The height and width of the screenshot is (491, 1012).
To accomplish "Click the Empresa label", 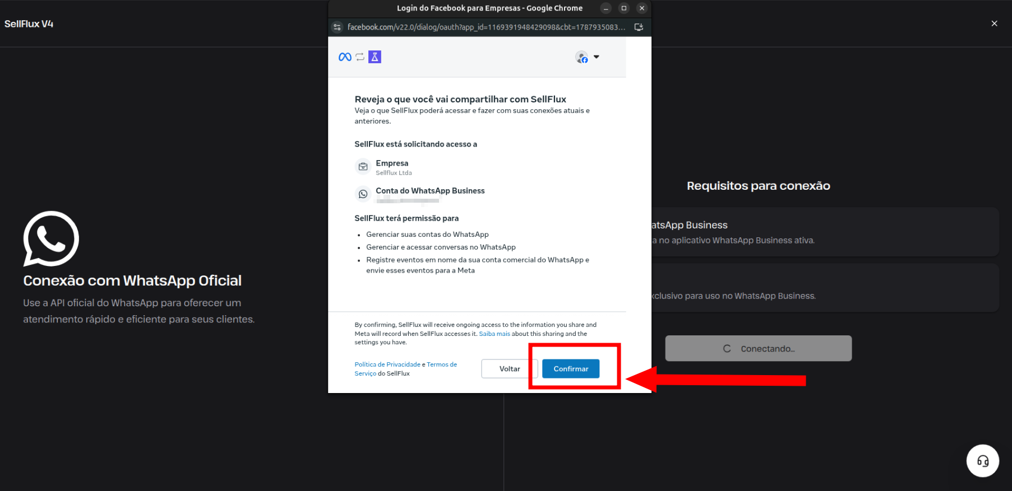I will 392,163.
